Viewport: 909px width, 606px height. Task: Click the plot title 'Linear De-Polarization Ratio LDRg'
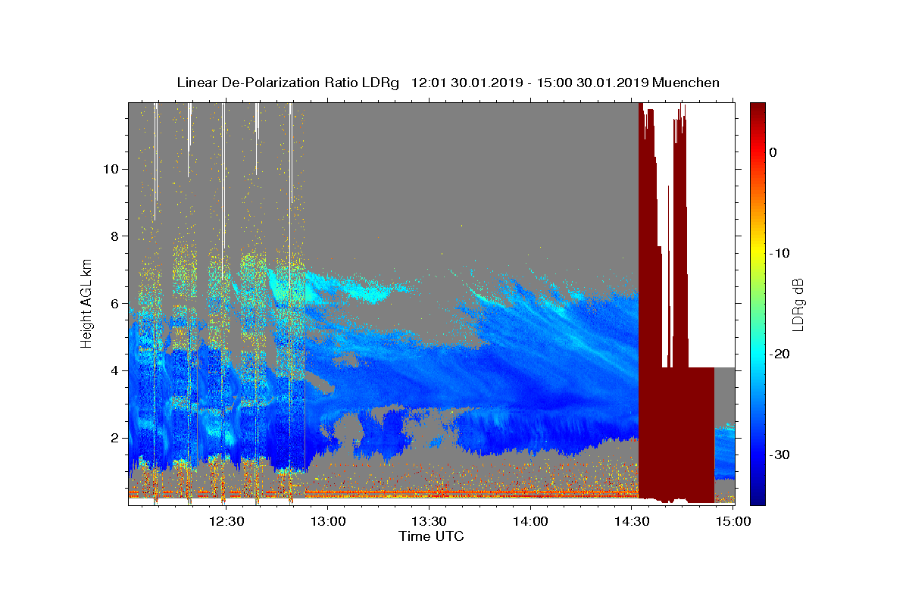tap(288, 83)
